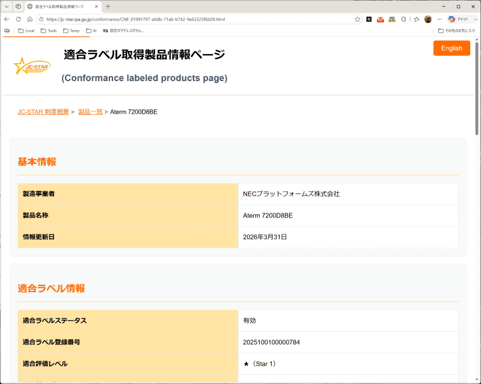
Task: Open the favorites list icon
Action: [x=416, y=19]
